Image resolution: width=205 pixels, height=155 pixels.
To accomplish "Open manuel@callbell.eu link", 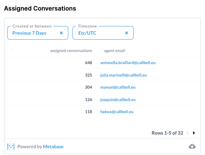I will click(118, 87).
